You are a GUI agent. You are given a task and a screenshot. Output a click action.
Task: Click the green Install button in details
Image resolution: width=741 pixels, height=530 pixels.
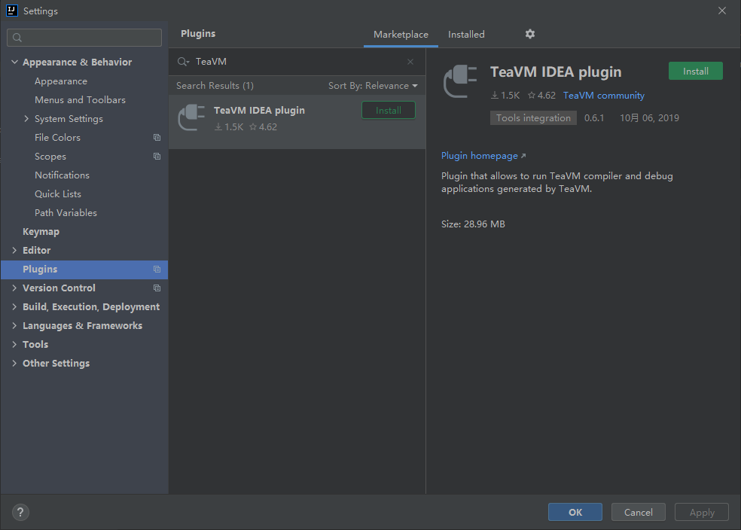coord(695,71)
